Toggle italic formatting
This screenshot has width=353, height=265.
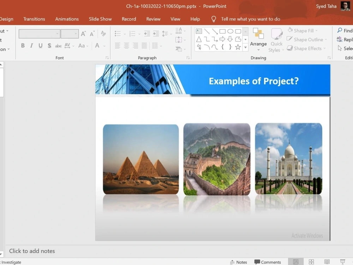31,46
